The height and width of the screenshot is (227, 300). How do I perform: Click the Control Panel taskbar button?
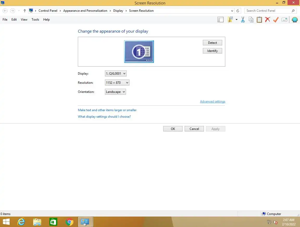(85, 222)
